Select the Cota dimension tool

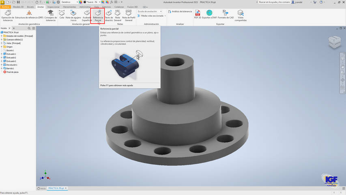pyautogui.click(x=62, y=15)
